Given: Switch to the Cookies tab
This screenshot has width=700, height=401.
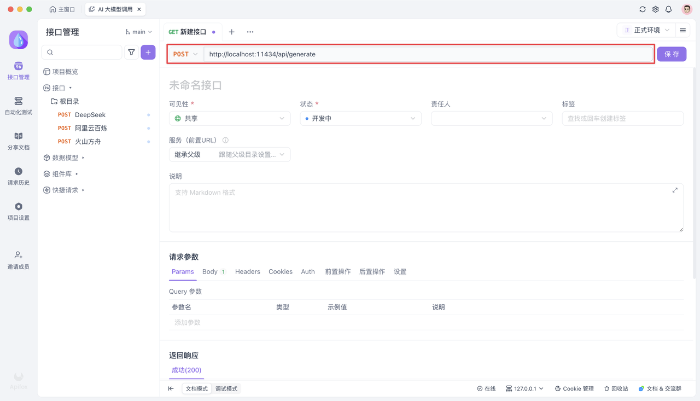Looking at the screenshot, I should [x=281, y=272].
